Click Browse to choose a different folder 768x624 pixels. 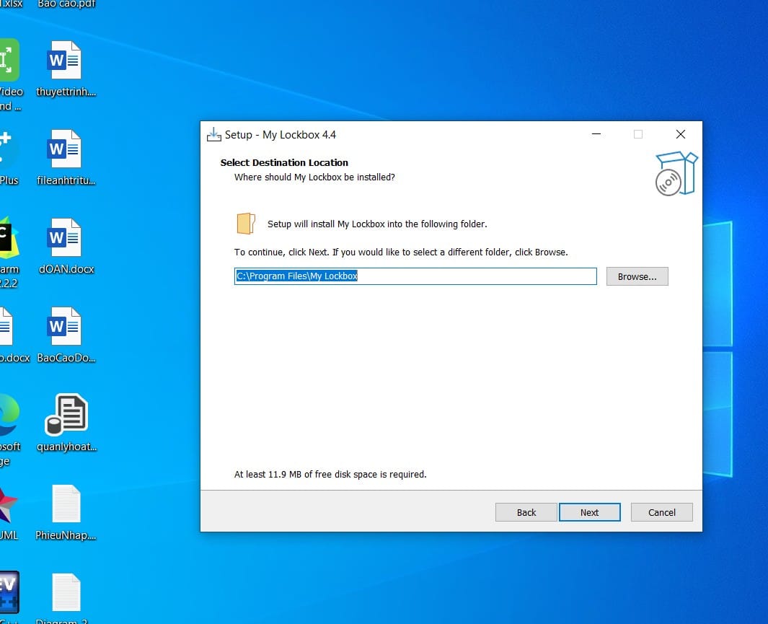click(637, 276)
